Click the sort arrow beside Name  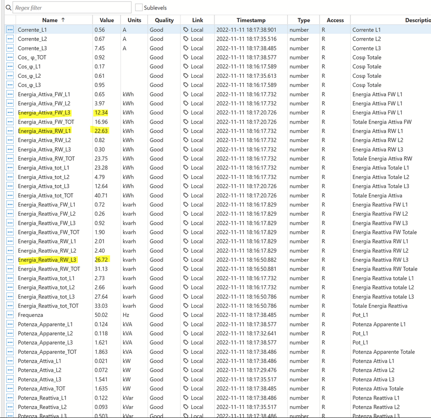pyautogui.click(x=63, y=20)
